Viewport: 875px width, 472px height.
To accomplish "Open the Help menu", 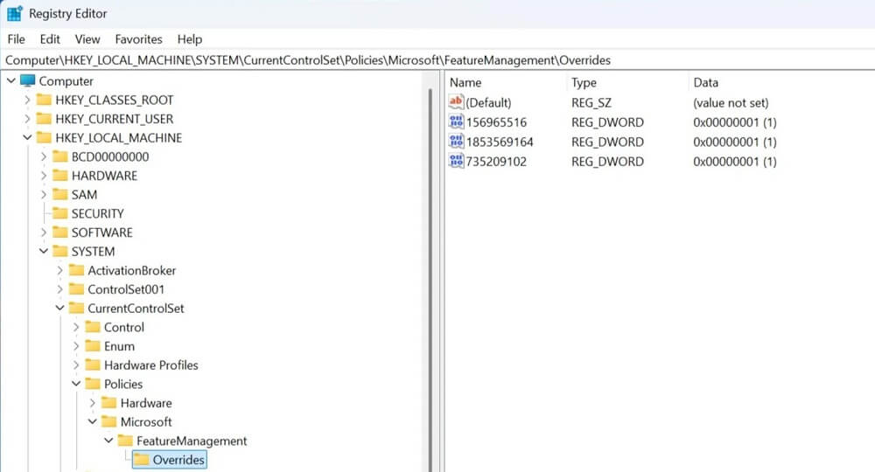I will [190, 39].
